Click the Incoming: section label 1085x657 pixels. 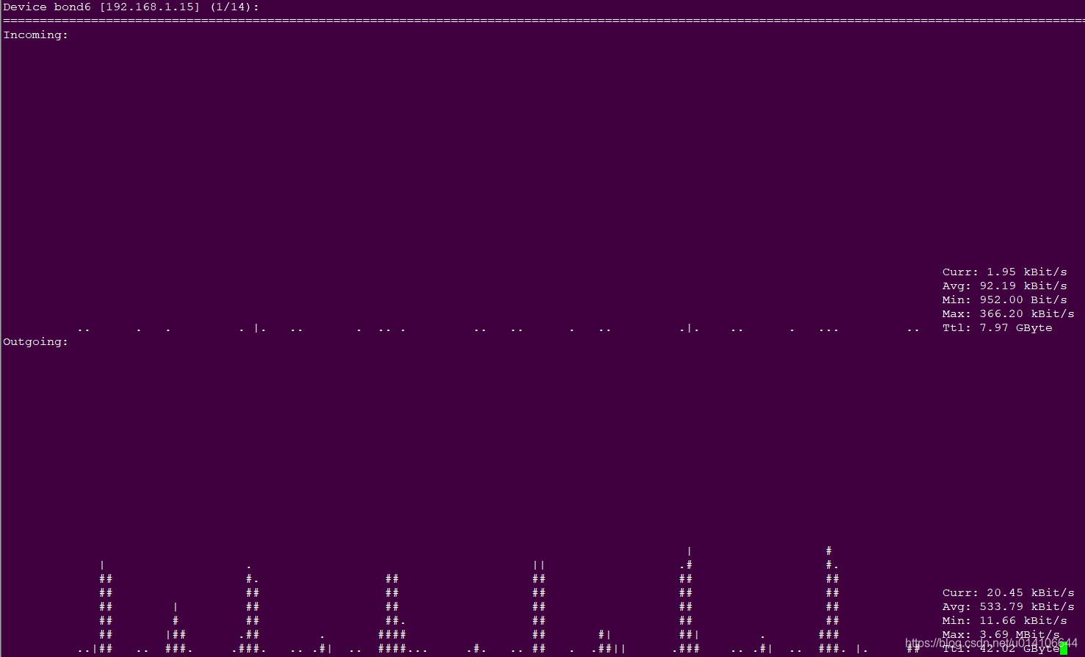pyautogui.click(x=36, y=35)
